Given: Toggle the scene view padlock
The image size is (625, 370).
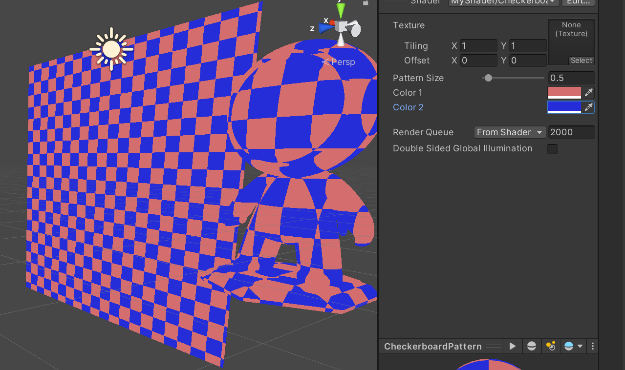Looking at the screenshot, I should click(366, 4).
